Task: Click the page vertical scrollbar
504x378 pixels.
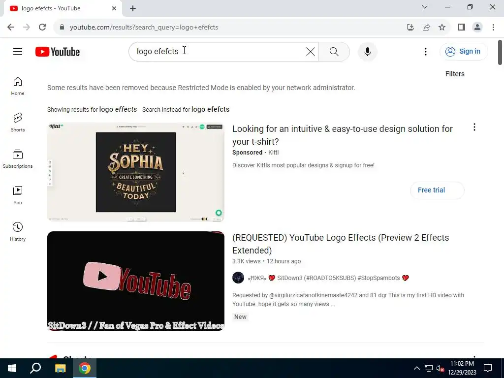Action: pyautogui.click(x=500, y=52)
